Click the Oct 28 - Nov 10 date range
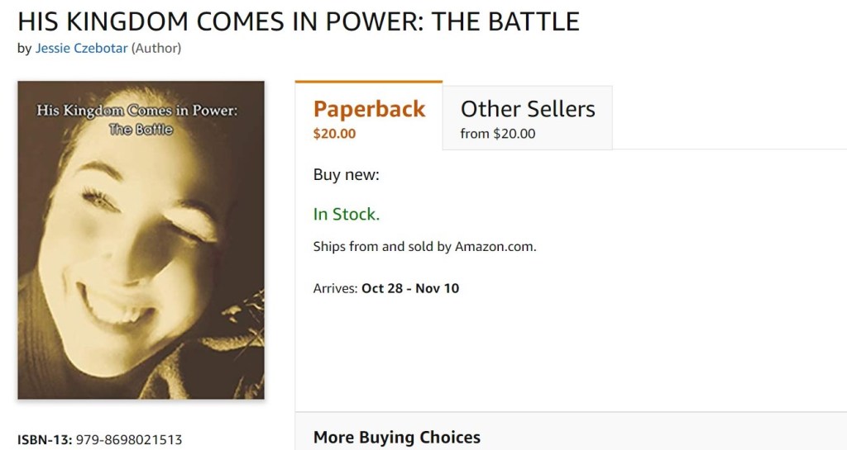This screenshot has height=450, width=847. (x=410, y=289)
